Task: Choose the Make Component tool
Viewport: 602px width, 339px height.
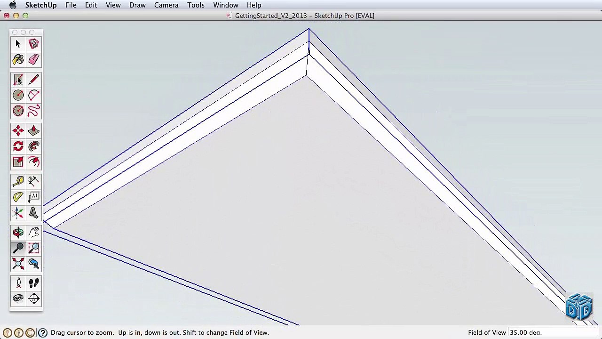Action: tap(33, 44)
